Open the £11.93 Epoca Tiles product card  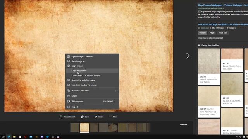232,60
